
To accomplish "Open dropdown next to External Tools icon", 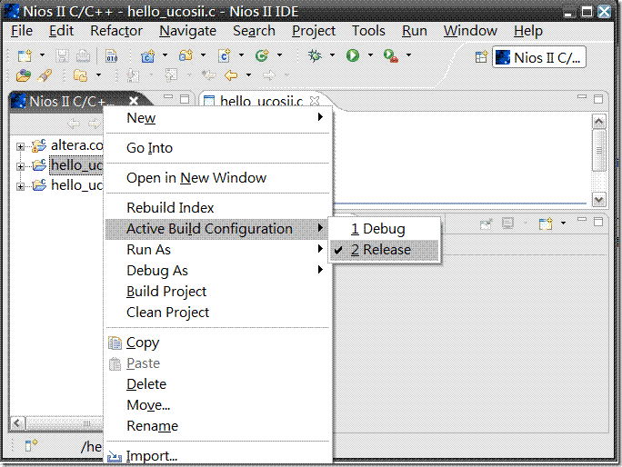I will click(408, 55).
